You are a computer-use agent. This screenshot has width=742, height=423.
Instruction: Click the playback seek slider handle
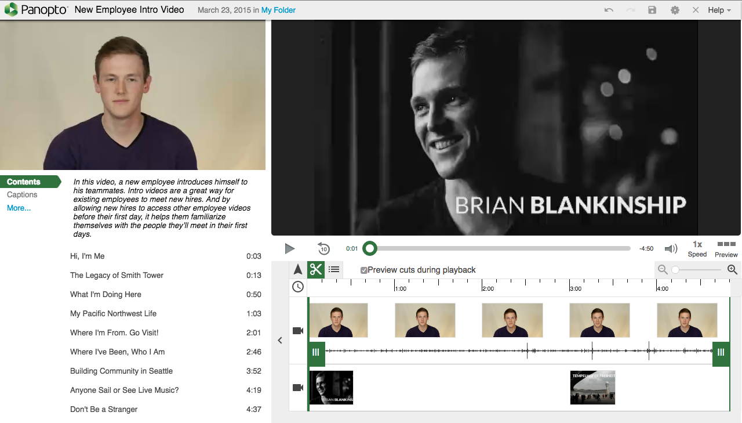click(370, 249)
